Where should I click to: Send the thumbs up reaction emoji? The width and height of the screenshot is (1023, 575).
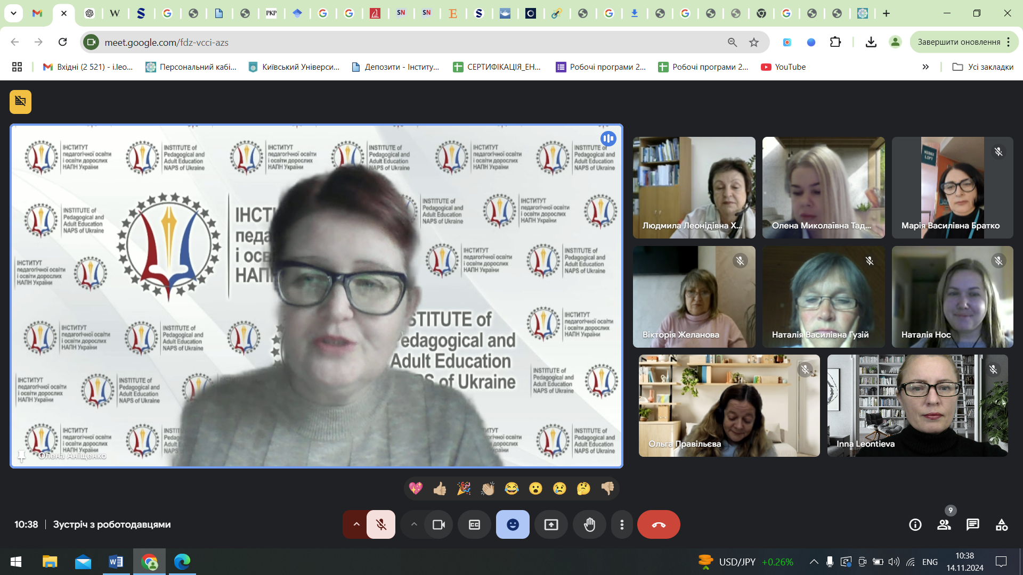pos(440,488)
